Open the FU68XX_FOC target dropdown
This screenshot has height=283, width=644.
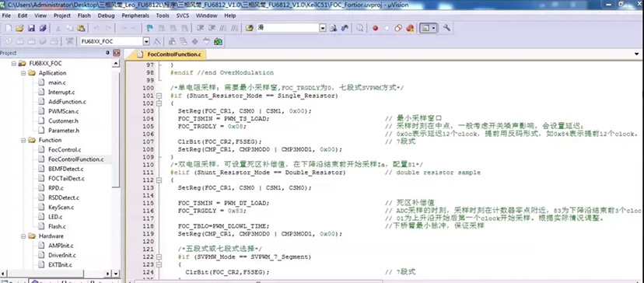[x=146, y=41]
